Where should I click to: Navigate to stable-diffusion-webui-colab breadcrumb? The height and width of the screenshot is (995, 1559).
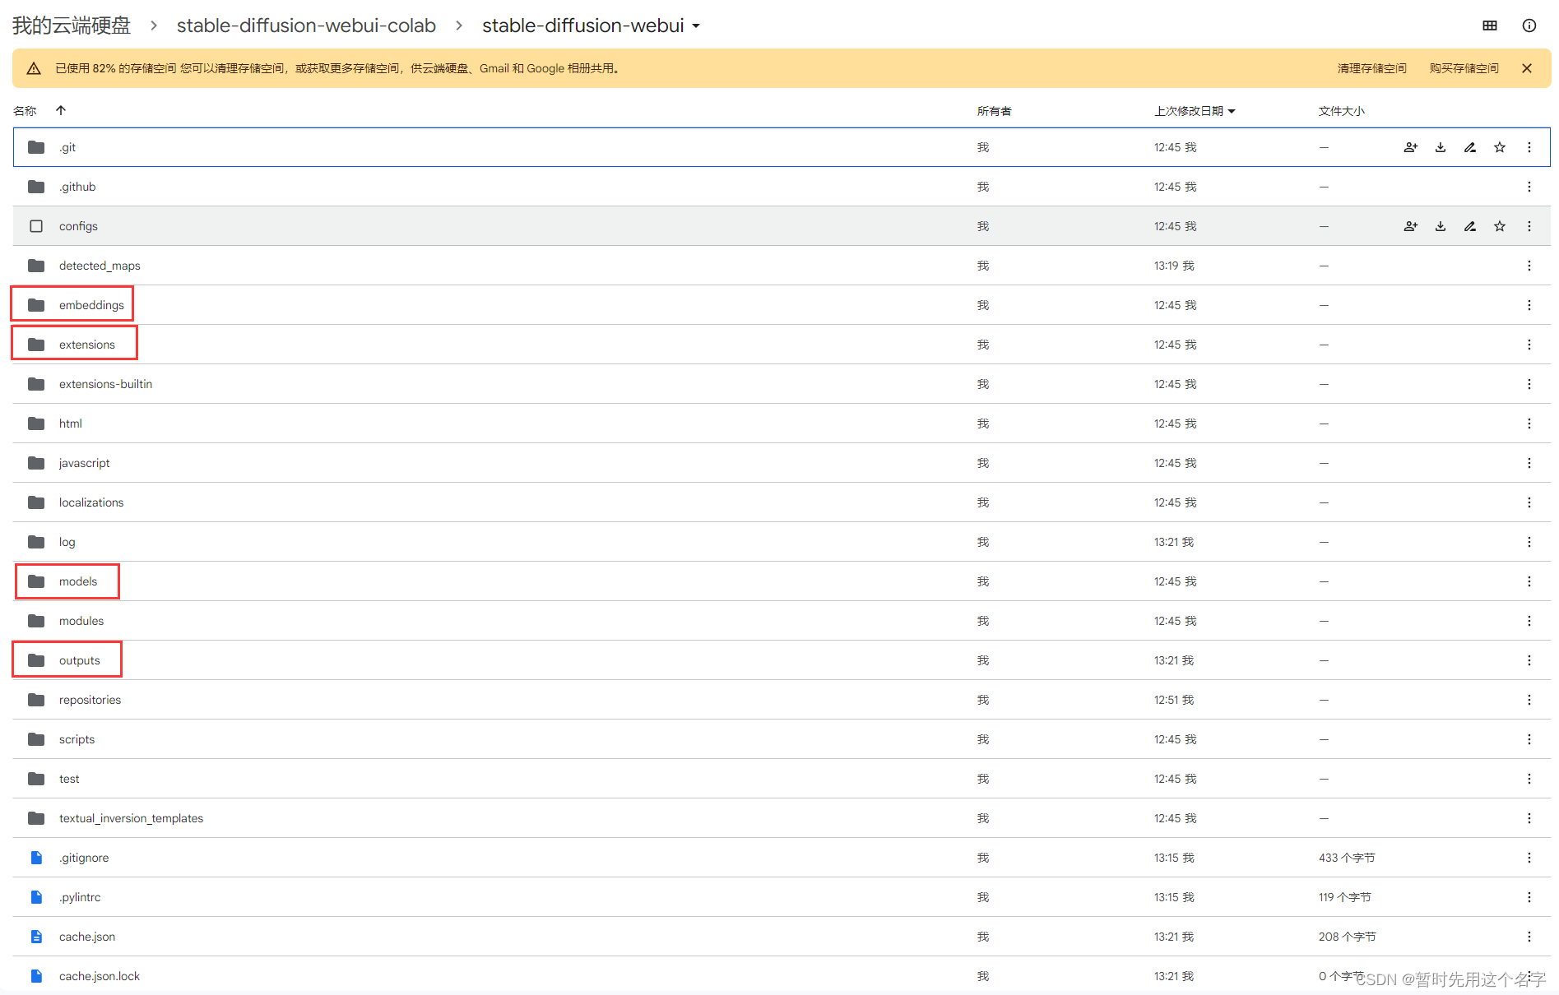(x=306, y=25)
